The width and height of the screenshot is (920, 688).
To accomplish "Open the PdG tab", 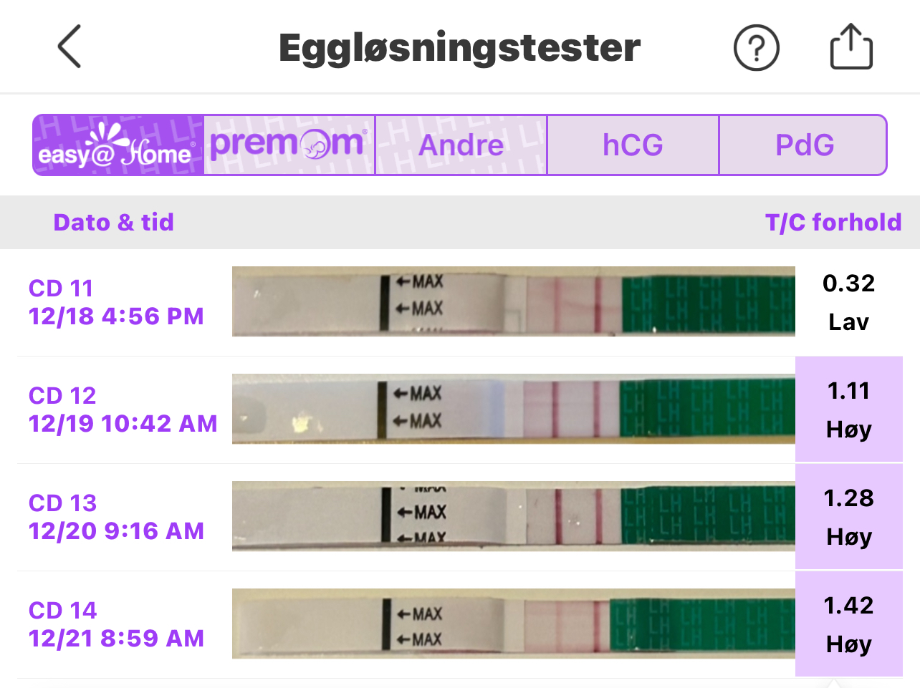I will click(x=804, y=145).
